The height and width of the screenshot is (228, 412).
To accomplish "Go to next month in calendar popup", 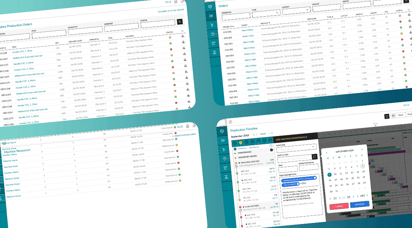I will point(362,150).
